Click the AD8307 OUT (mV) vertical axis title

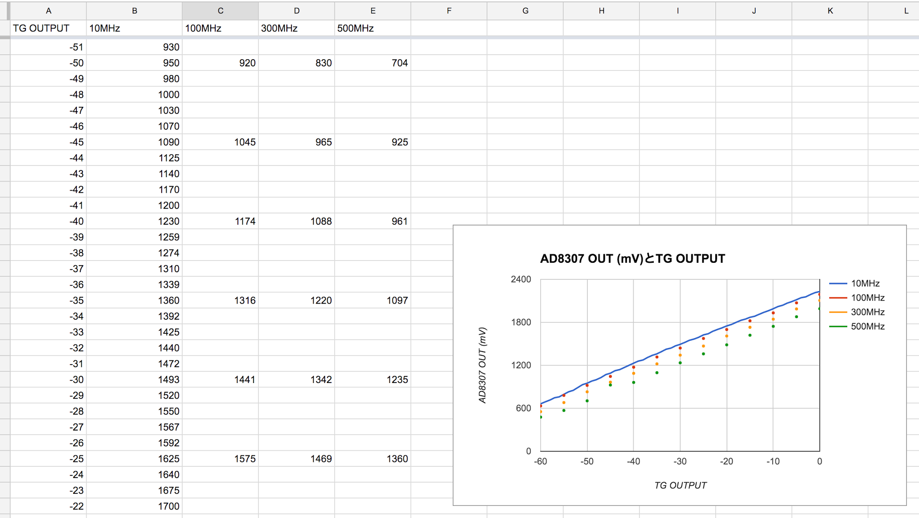tap(482, 365)
